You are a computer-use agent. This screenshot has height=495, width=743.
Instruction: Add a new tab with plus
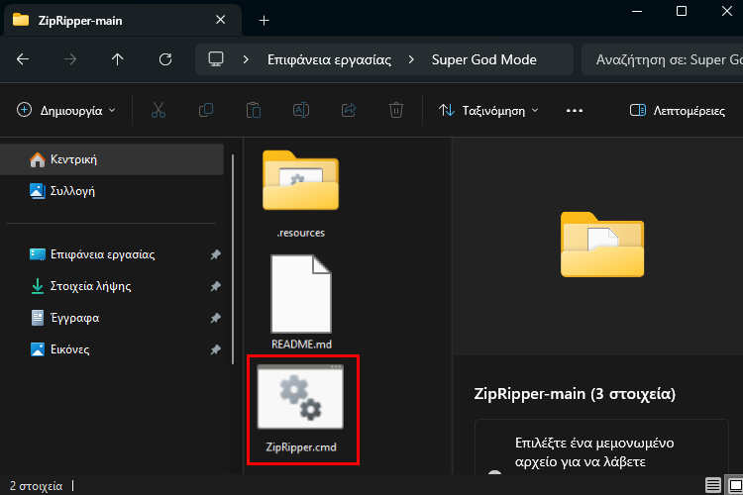(265, 21)
